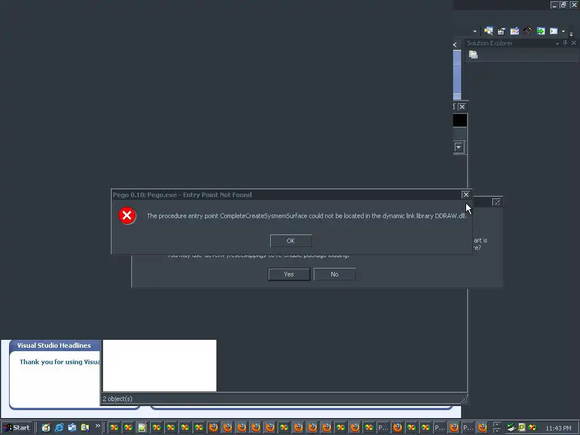Screen dimensions: 580x435
Task: Close the Solution Explorer panel
Action: click(574, 43)
